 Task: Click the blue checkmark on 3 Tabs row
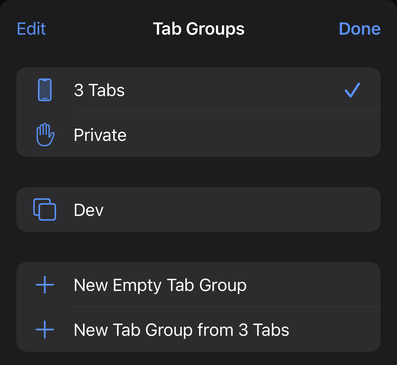(x=352, y=90)
